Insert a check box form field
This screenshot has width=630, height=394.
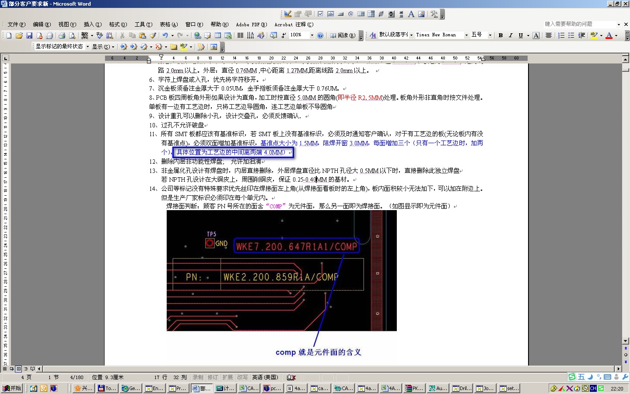click(x=320, y=14)
